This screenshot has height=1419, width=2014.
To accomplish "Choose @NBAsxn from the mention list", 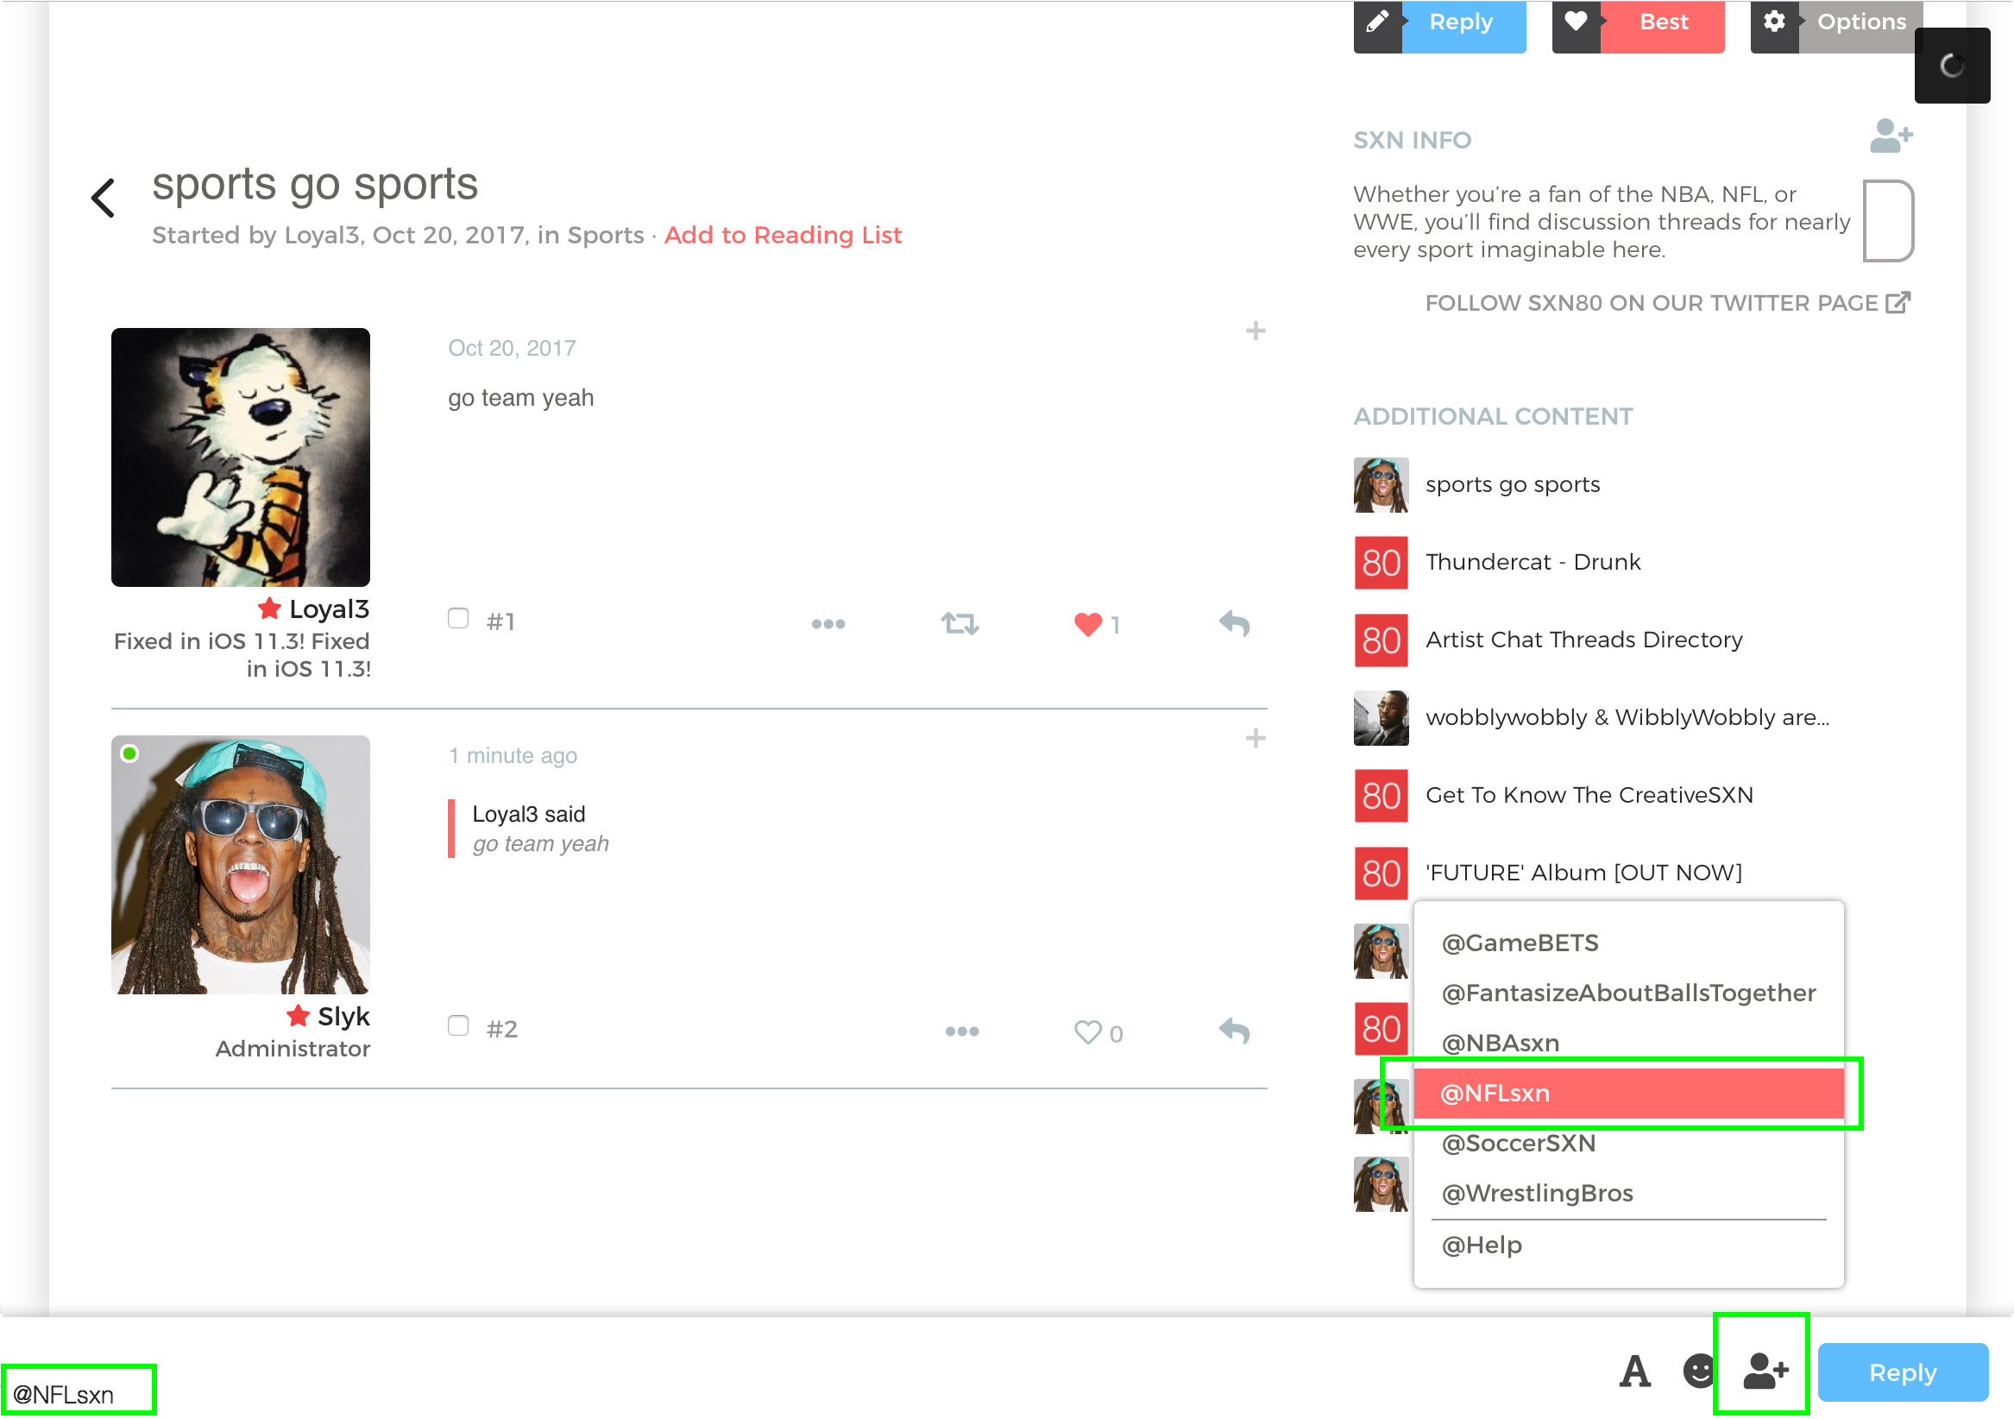I will click(1628, 1043).
